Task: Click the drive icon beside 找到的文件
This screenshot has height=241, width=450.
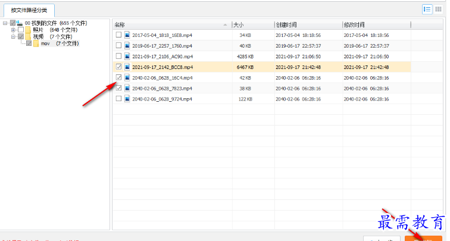Action: 20,23
